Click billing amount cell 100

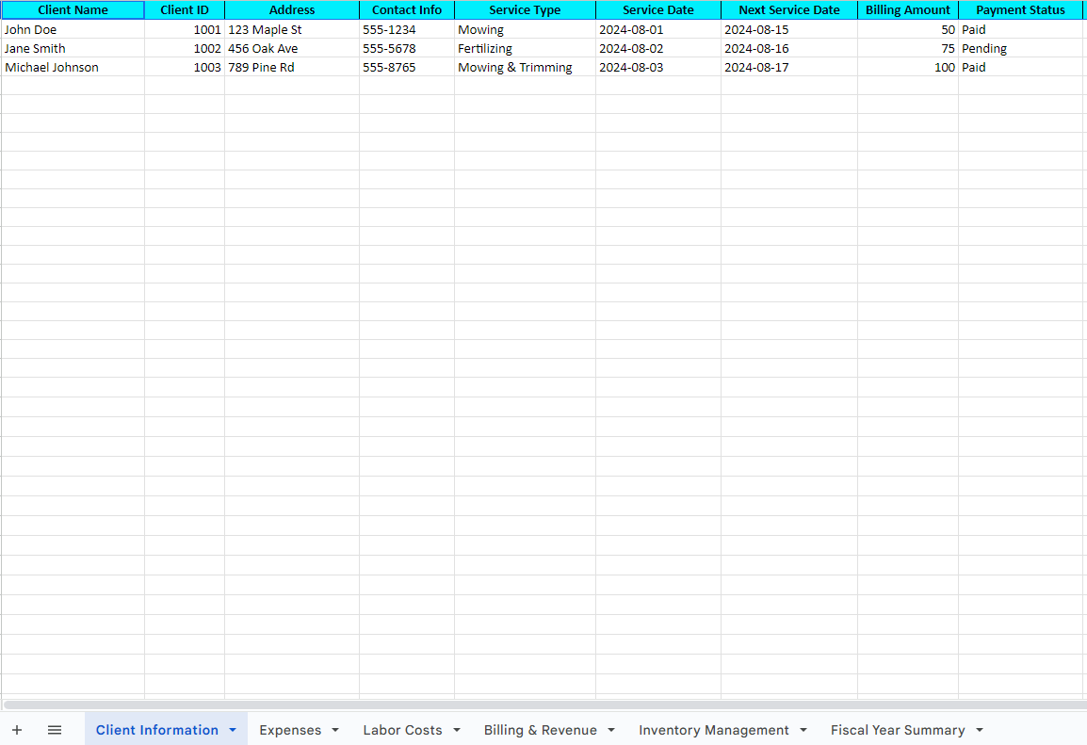tap(908, 67)
